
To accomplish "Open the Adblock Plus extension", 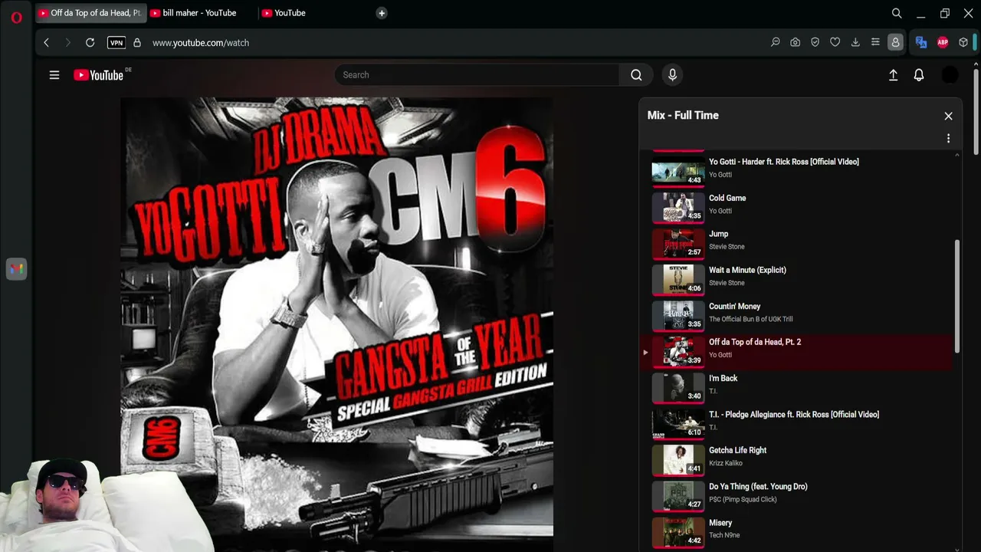I will click(943, 43).
